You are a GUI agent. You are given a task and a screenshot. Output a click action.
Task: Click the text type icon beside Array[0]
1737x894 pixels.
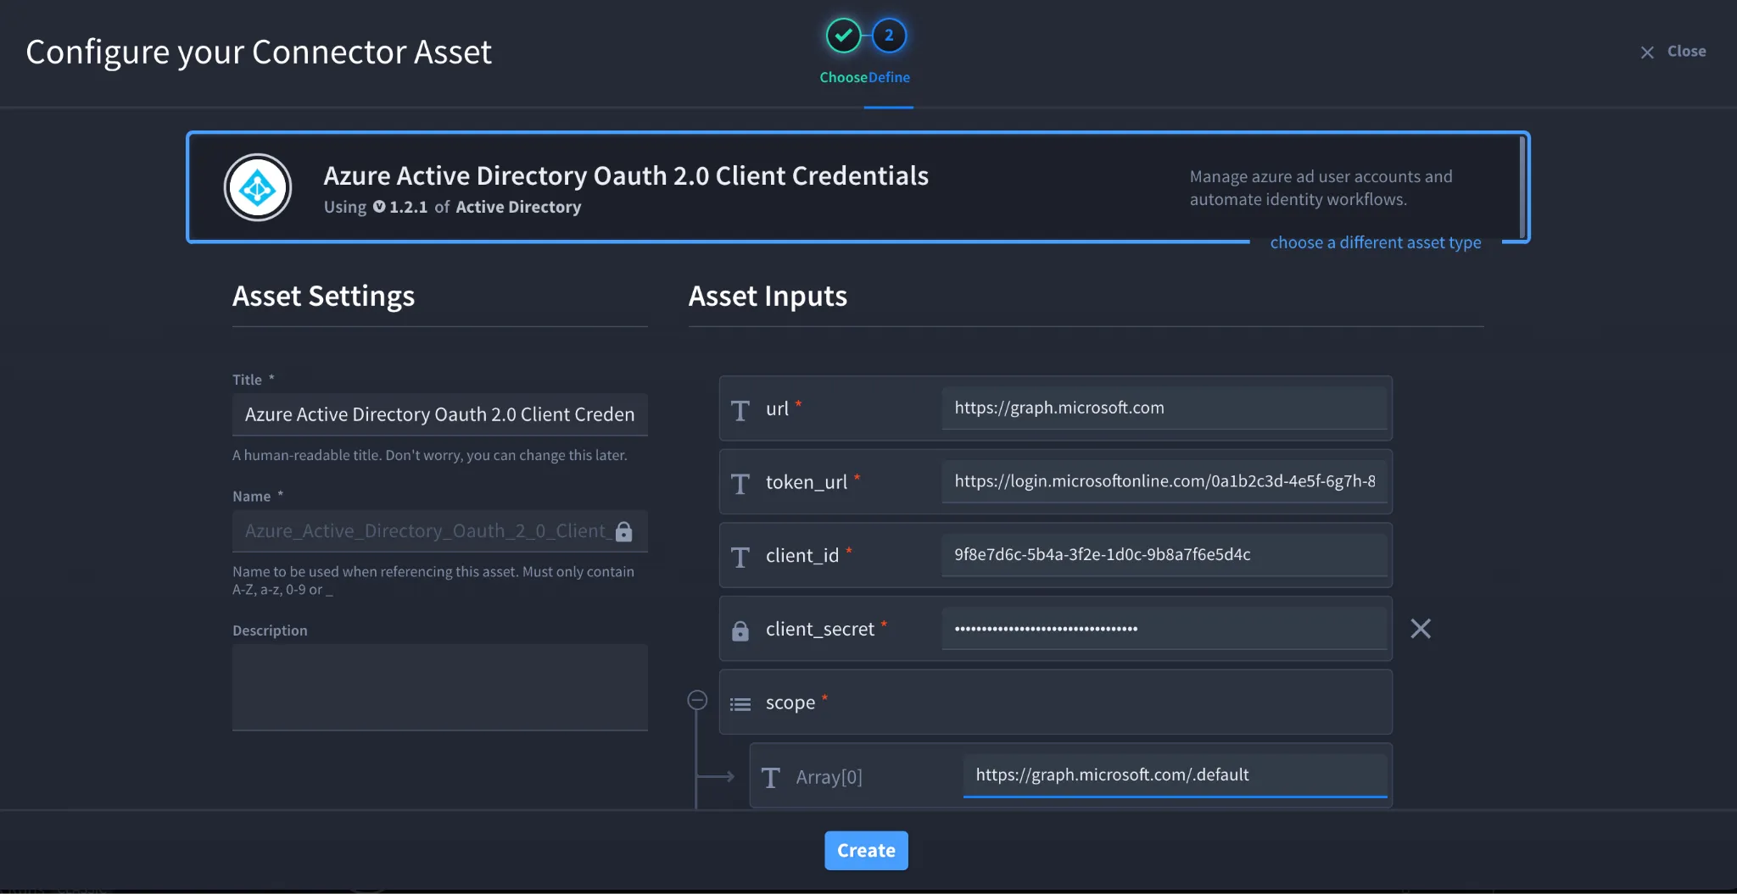coord(771,777)
